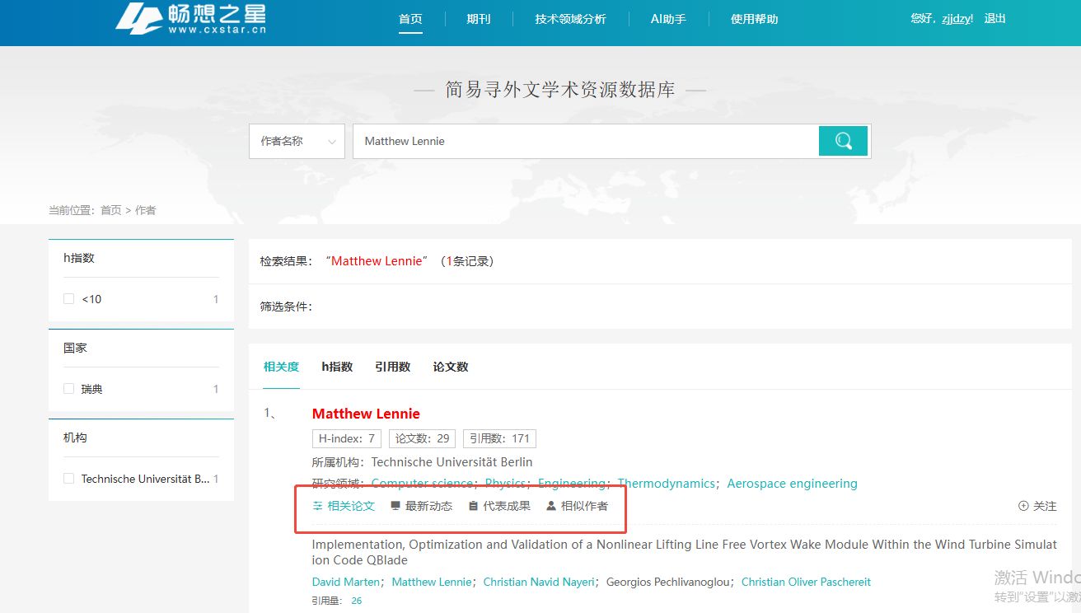Click the 畅想之星 logo
This screenshot has height=613, width=1081.
coord(190,19)
